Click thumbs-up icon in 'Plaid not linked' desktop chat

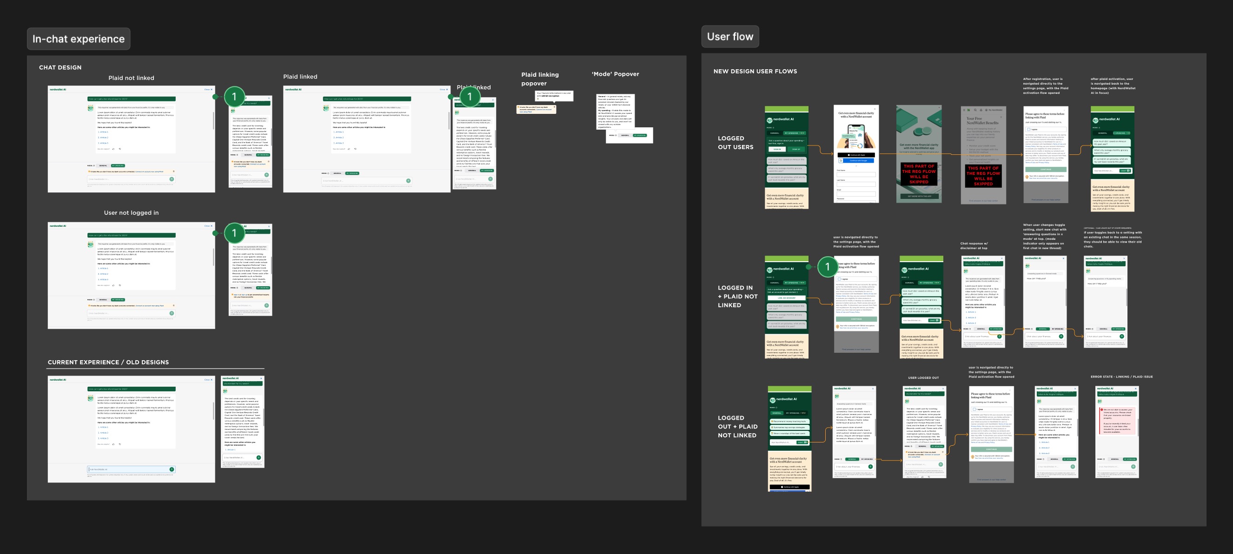[113, 149]
